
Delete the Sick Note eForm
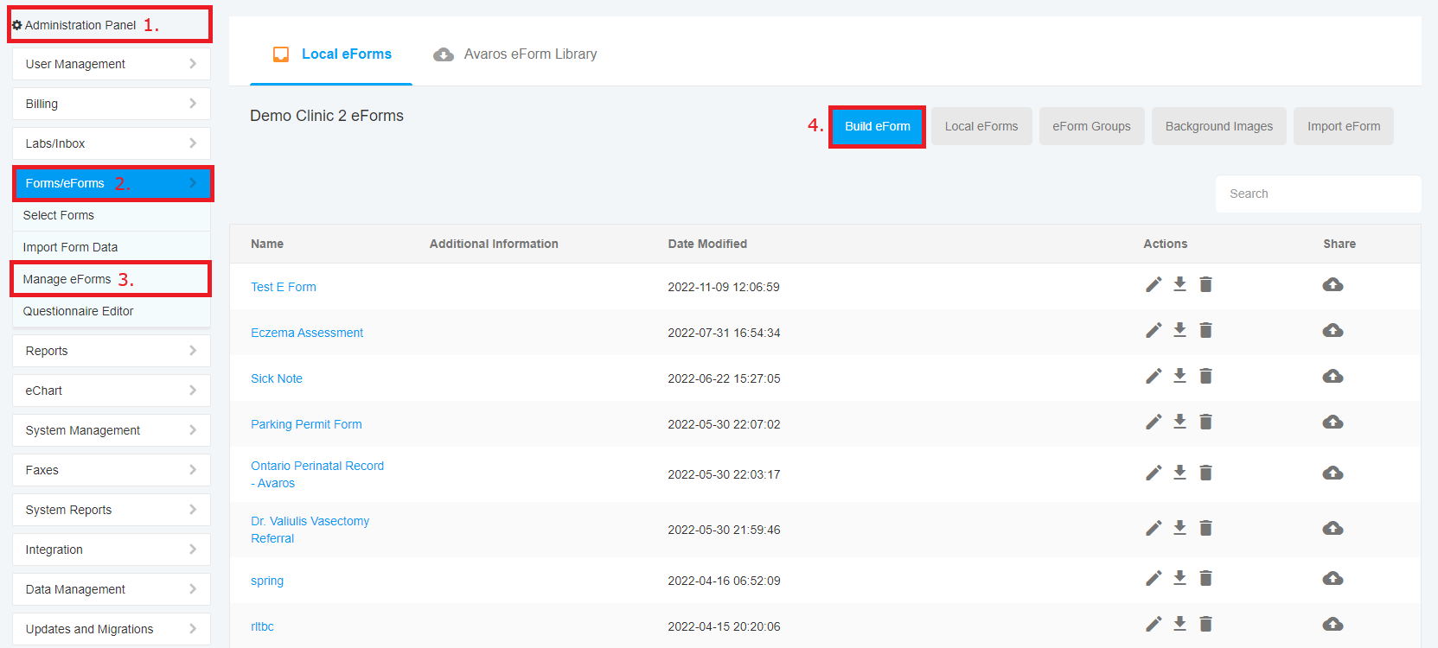click(1206, 376)
